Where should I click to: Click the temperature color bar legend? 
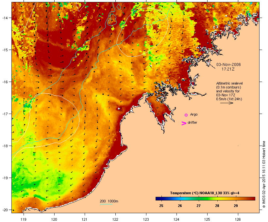point(205,198)
